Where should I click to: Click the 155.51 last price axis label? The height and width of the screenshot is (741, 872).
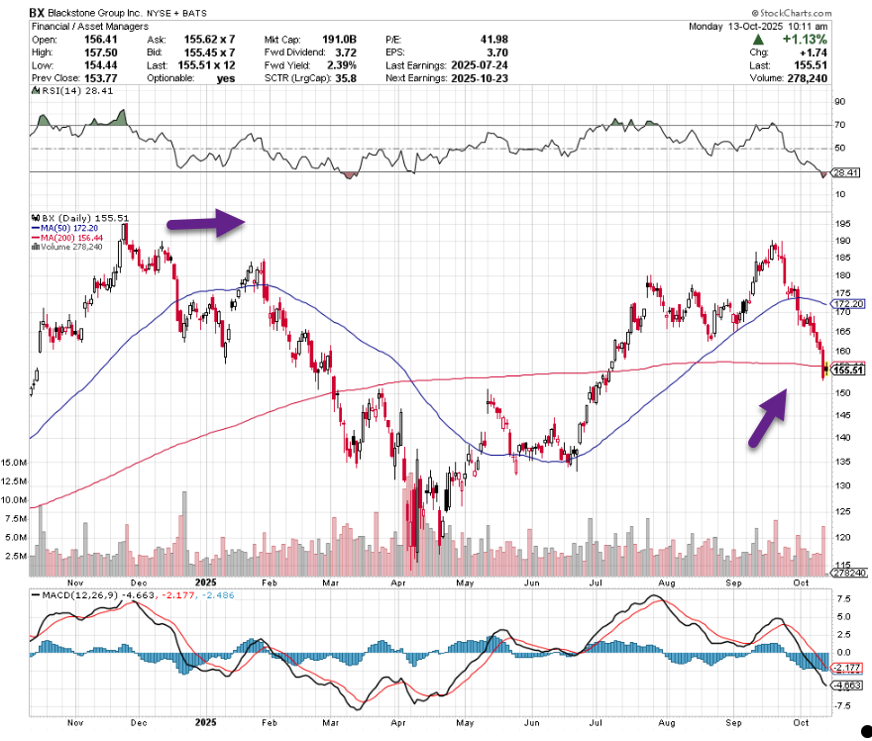(845, 370)
